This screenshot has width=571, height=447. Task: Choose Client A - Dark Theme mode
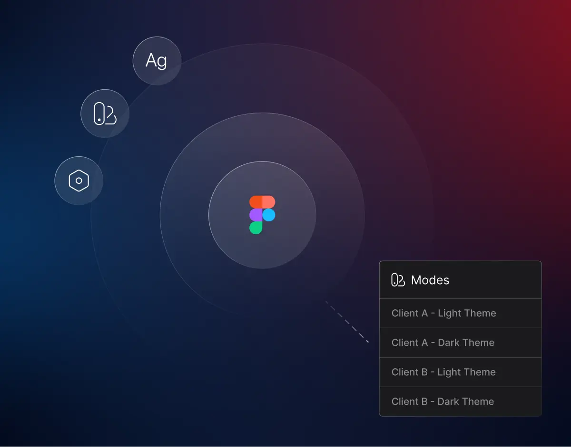[460, 343]
